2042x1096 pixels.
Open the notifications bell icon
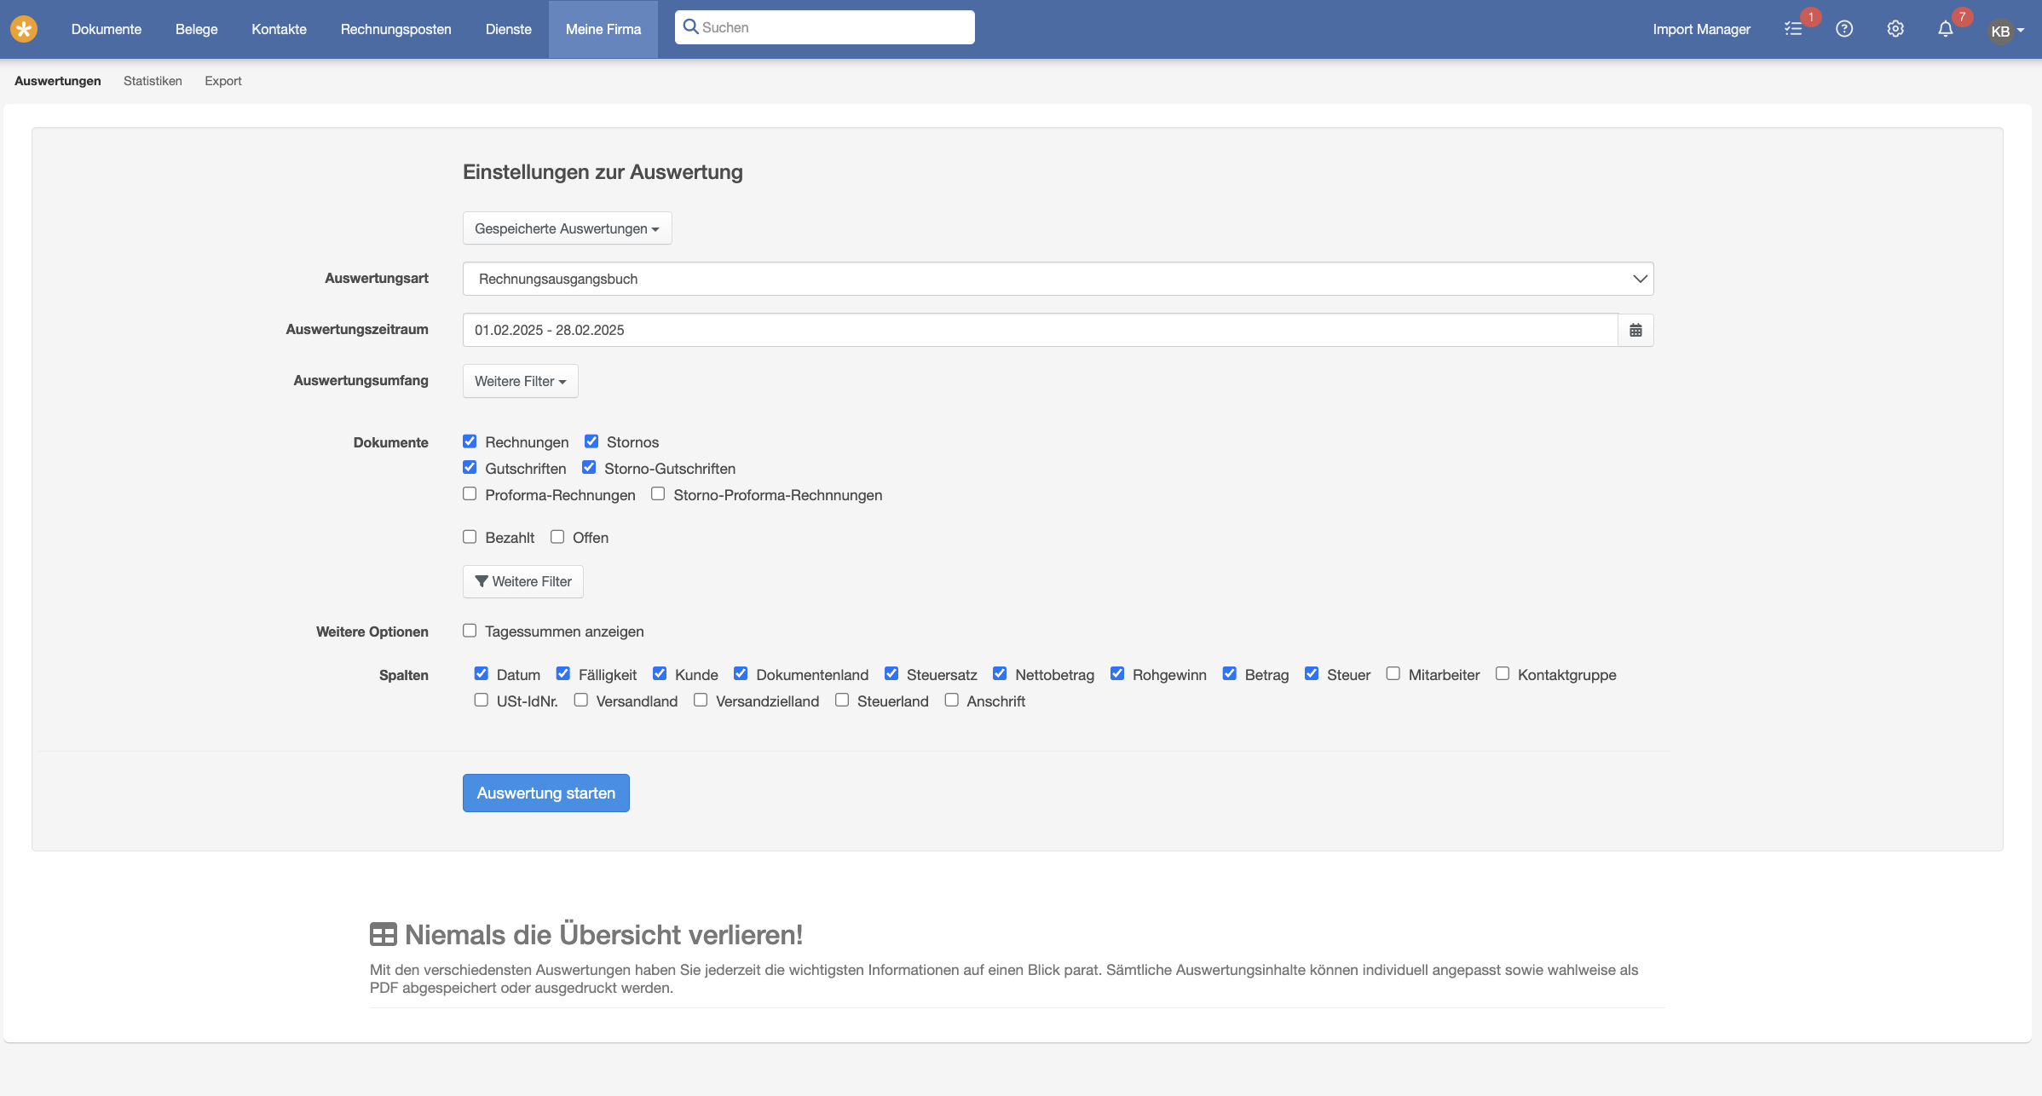(x=1946, y=29)
